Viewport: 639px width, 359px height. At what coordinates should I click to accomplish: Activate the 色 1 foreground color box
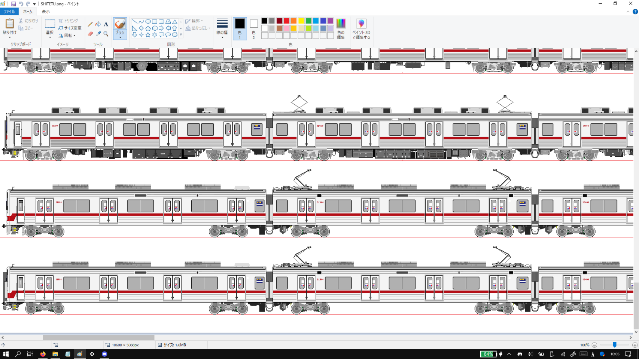(x=240, y=28)
